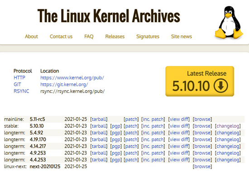
Task: Click the mainline: row label
Action: [14, 119]
